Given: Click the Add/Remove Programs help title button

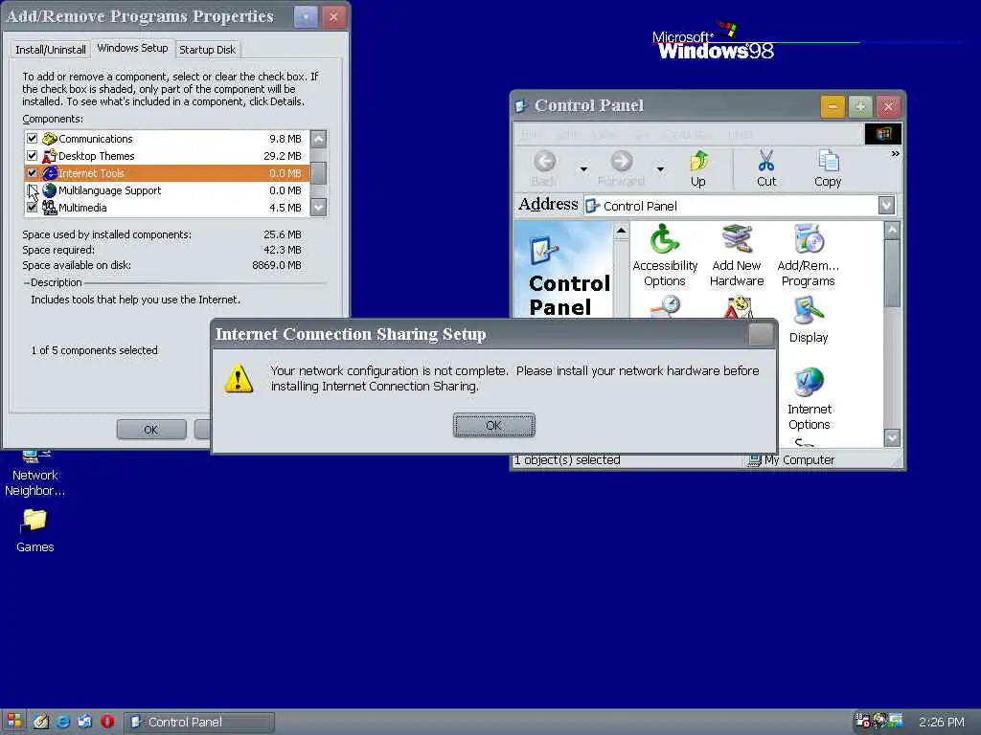Looking at the screenshot, I should [x=306, y=17].
